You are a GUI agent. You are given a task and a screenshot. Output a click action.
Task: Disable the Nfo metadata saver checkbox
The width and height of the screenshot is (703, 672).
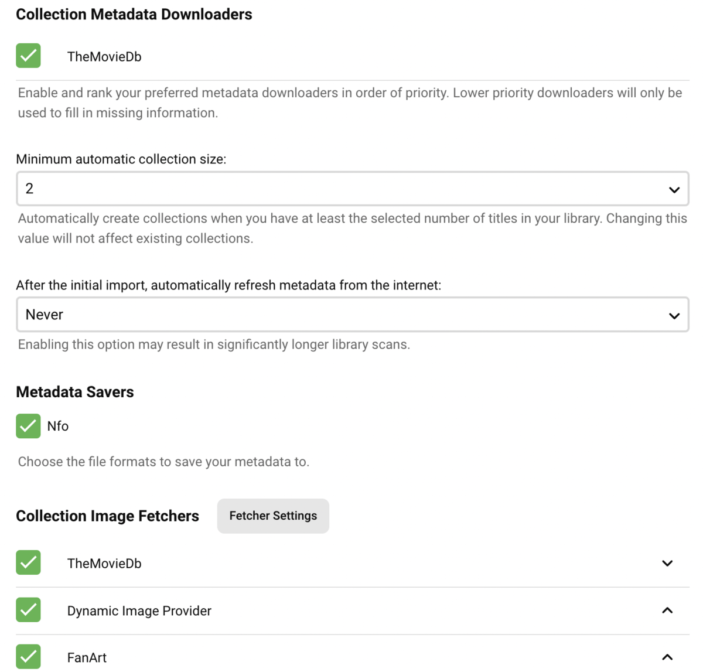28,426
